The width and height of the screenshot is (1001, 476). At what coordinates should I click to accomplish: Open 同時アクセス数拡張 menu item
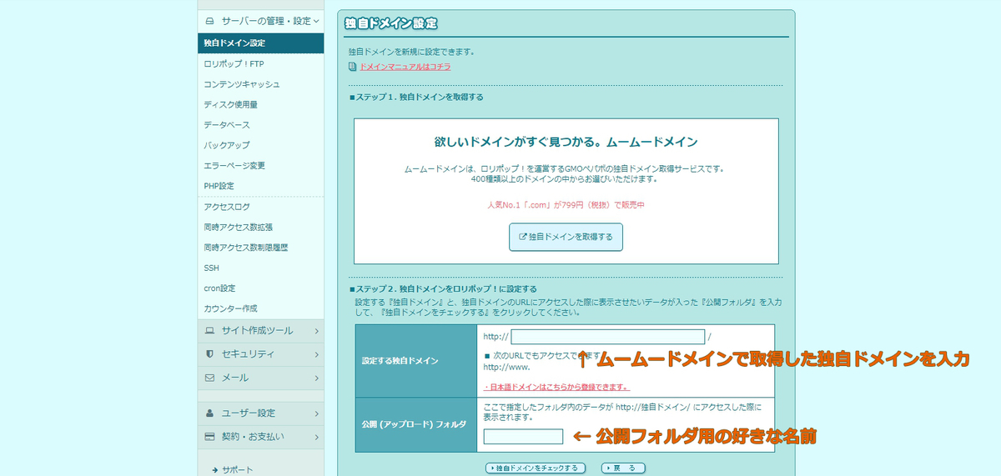[x=260, y=227]
